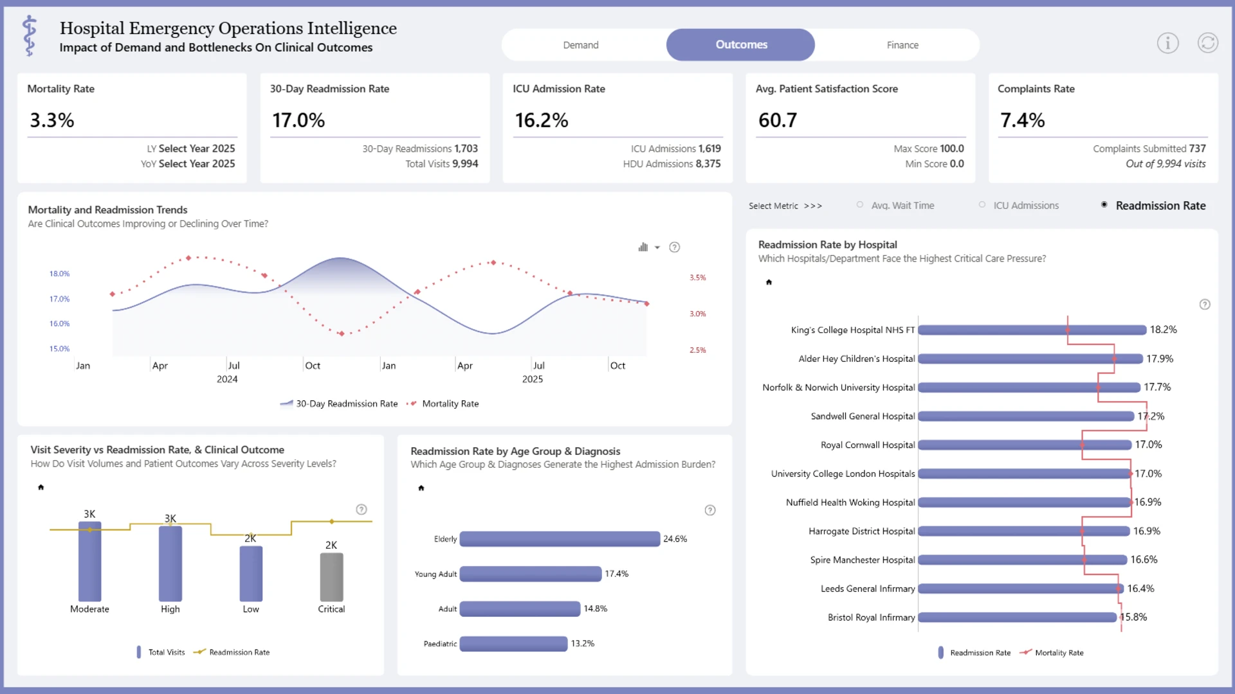The image size is (1235, 694).
Task: Click the Elderly readmission rate bar
Action: (560, 539)
